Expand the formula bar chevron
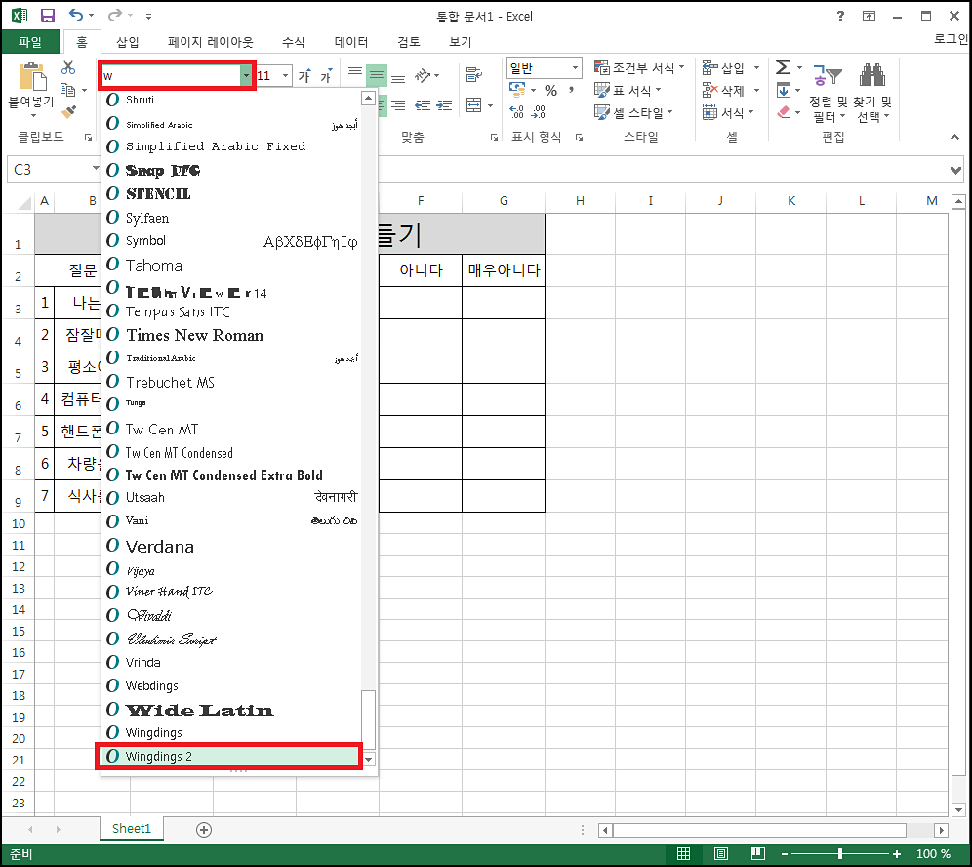Screen dimensions: 972x867 [955, 170]
